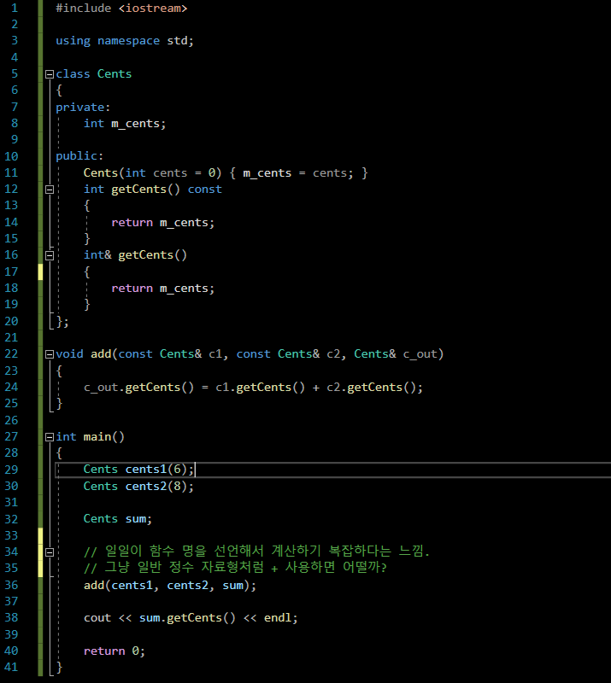This screenshot has width=611, height=683.
Task: Click 'main()' function name
Action: coord(104,437)
